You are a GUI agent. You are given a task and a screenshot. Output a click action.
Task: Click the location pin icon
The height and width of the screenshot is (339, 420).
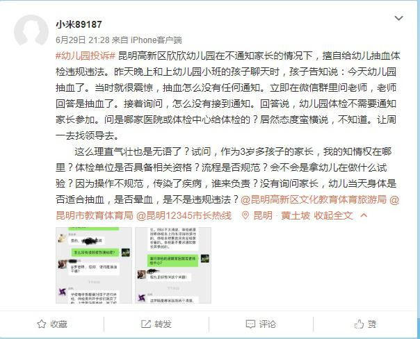tap(245, 215)
